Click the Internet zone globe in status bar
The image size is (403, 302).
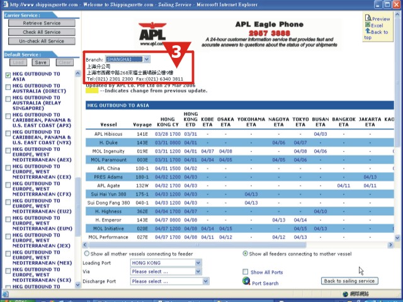click(x=346, y=294)
